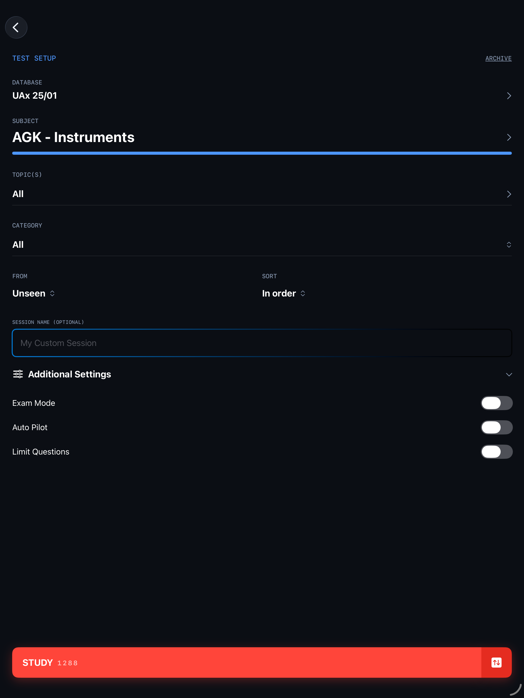Turn on Auto Pilot
The image size is (524, 698).
tap(497, 427)
